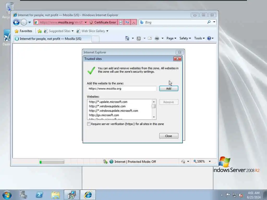
Task: Open Windows Explorer folder on taskbar
Action: tap(56, 195)
